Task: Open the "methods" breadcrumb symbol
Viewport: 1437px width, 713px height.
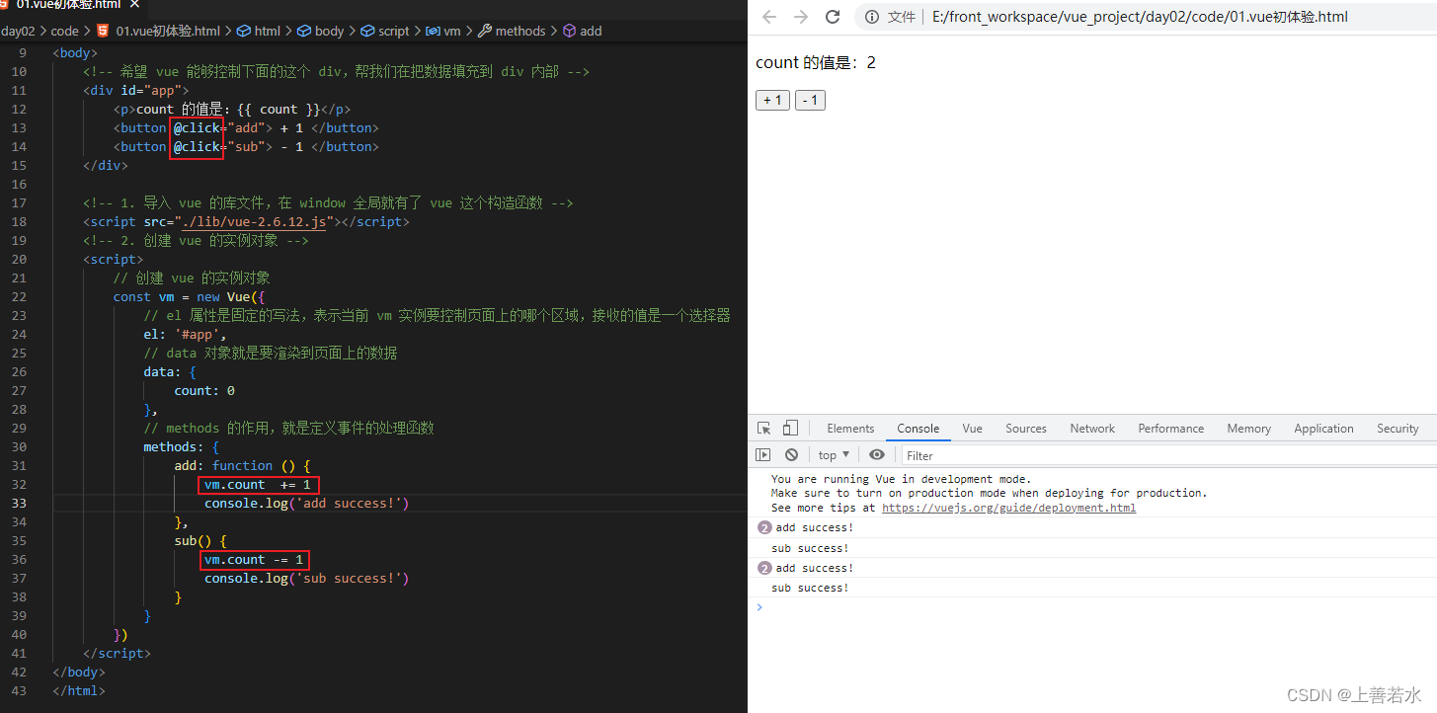Action: coord(520,31)
